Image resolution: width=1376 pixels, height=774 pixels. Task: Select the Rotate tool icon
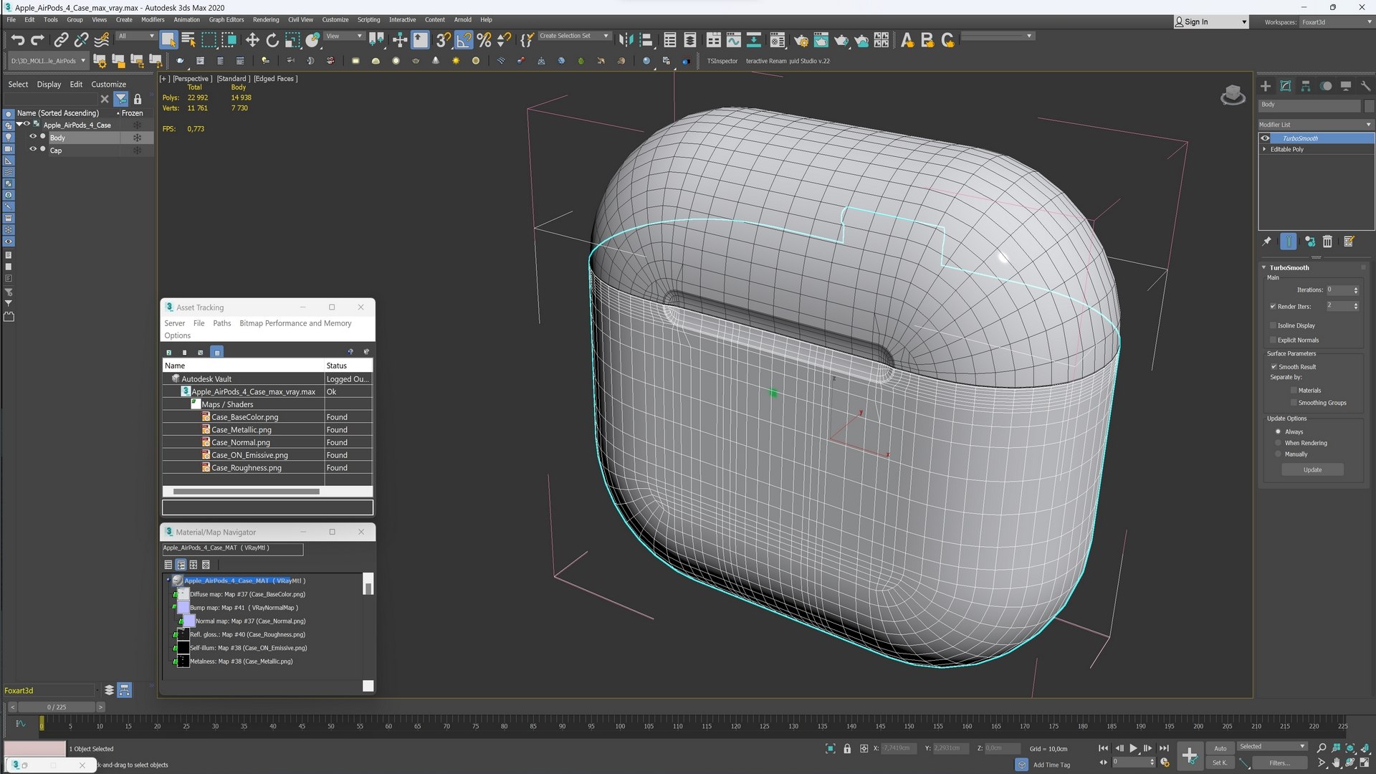click(x=272, y=40)
